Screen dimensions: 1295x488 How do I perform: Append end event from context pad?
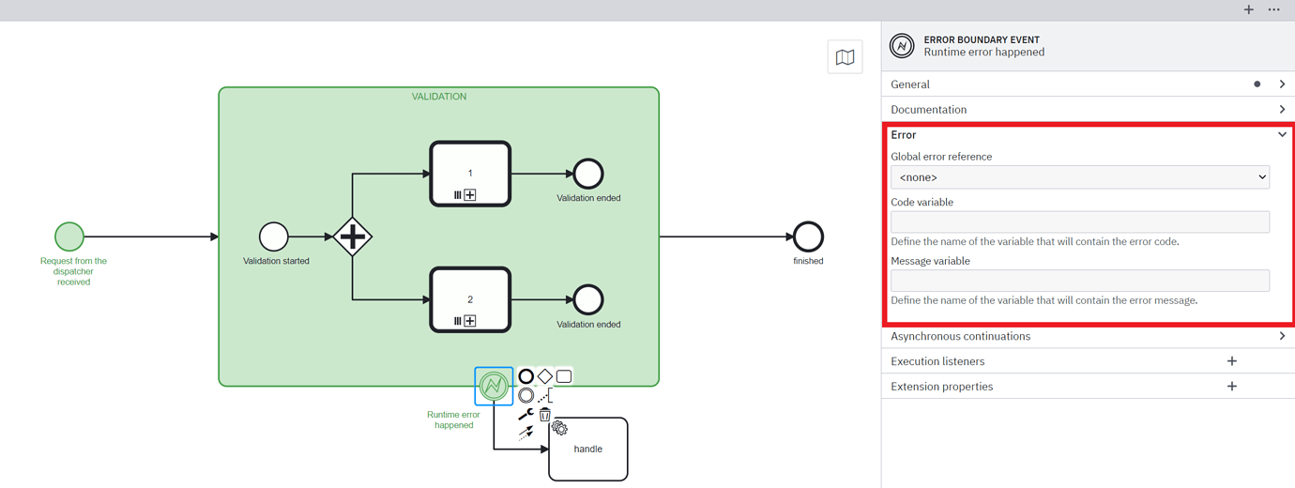[x=526, y=376]
